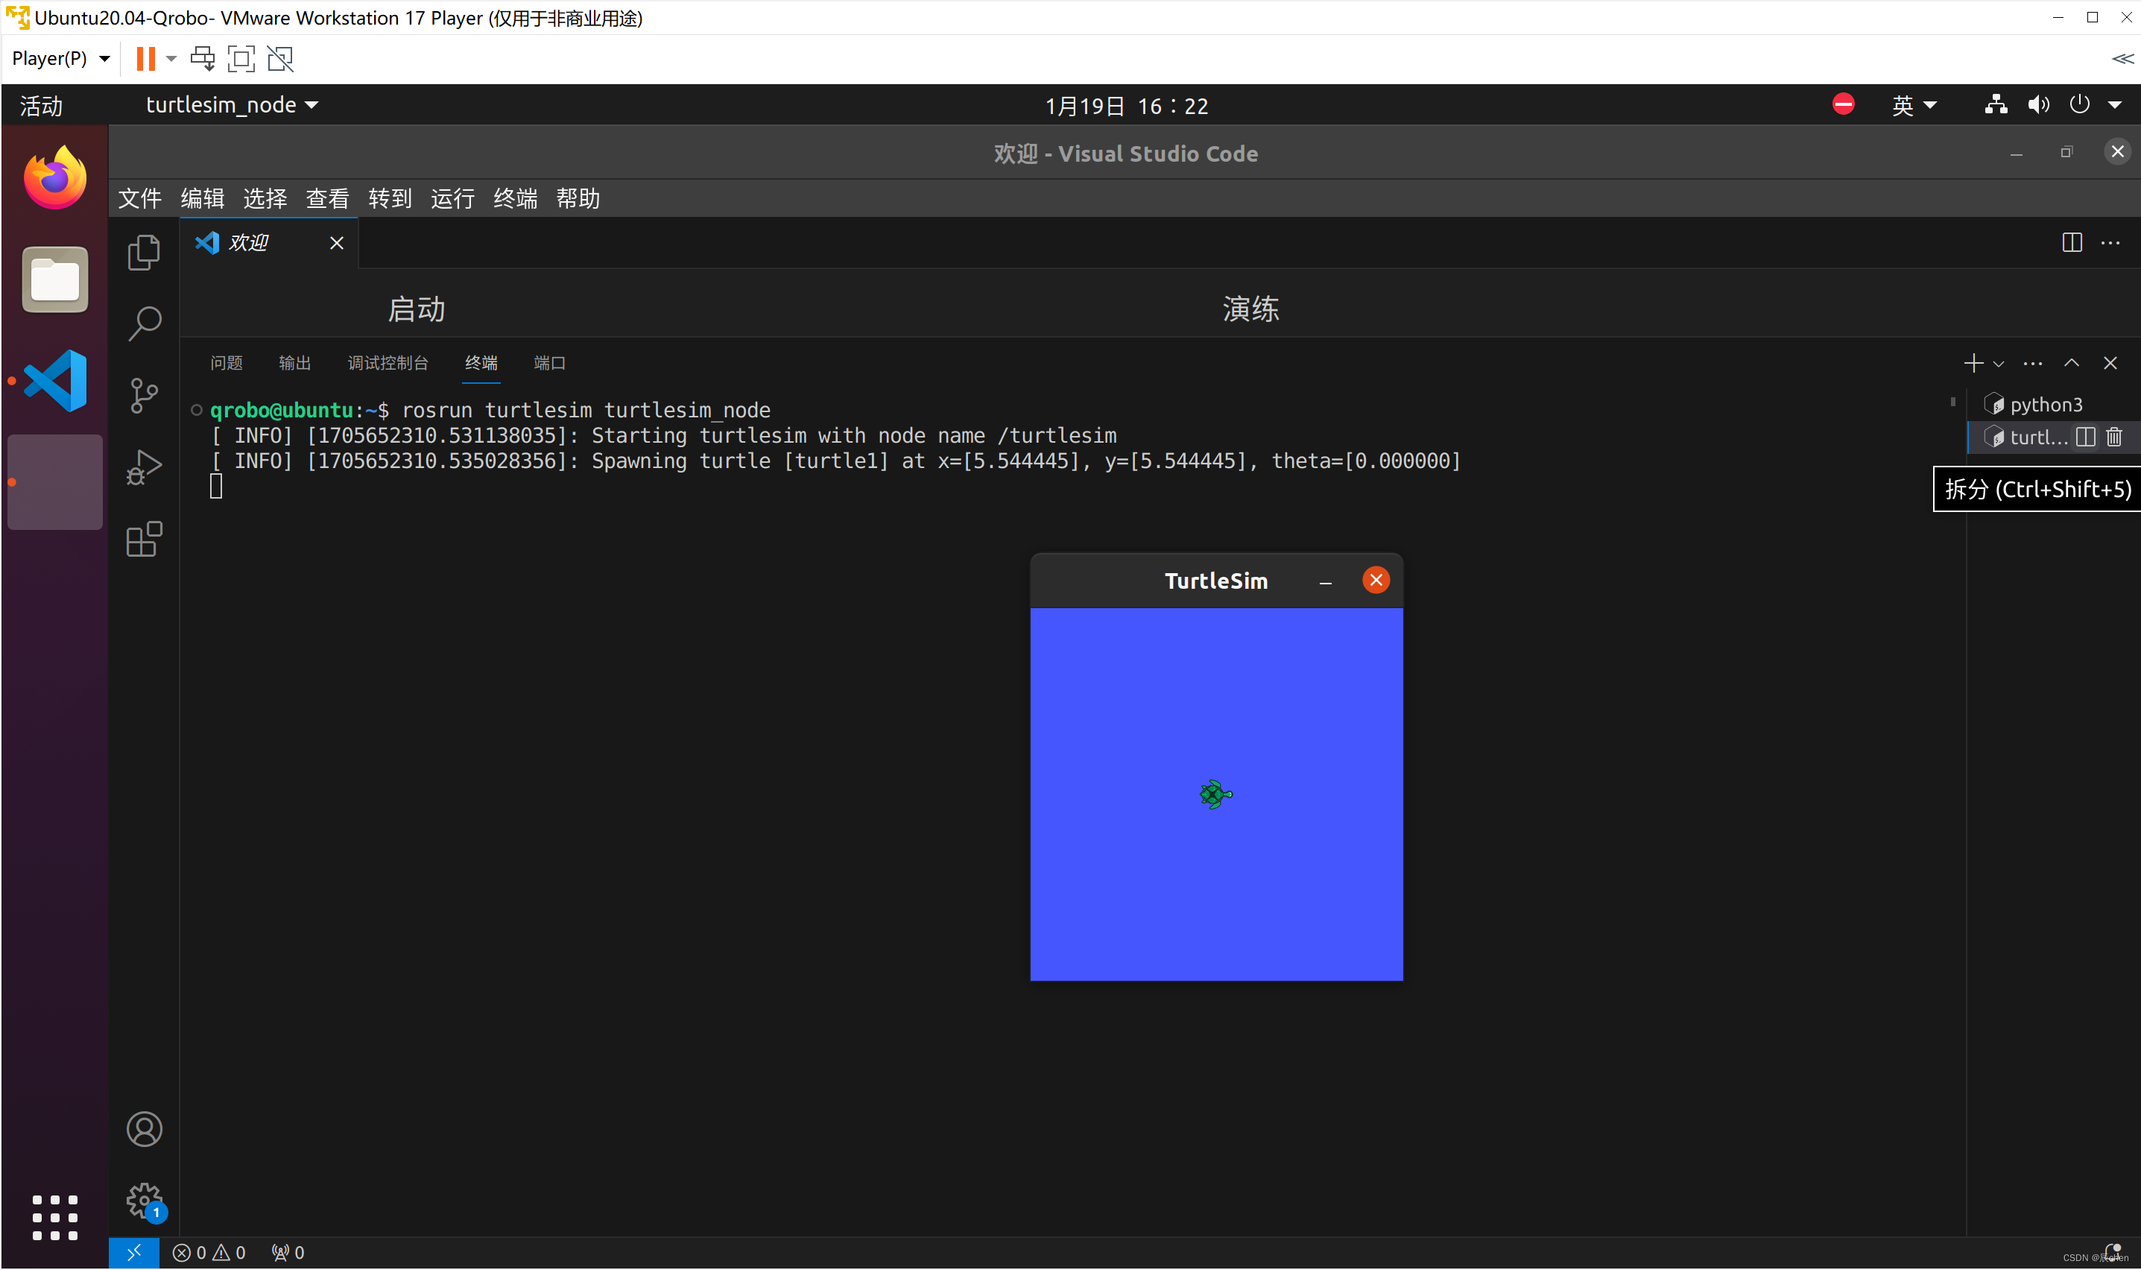Open volume icon in system tray
Image resolution: width=2141 pixels, height=1270 pixels.
[2037, 105]
